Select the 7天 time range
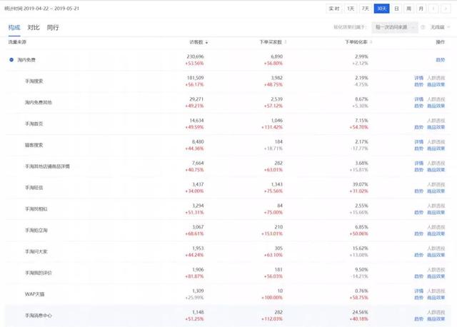The height and width of the screenshot is (327, 457). coord(366,9)
